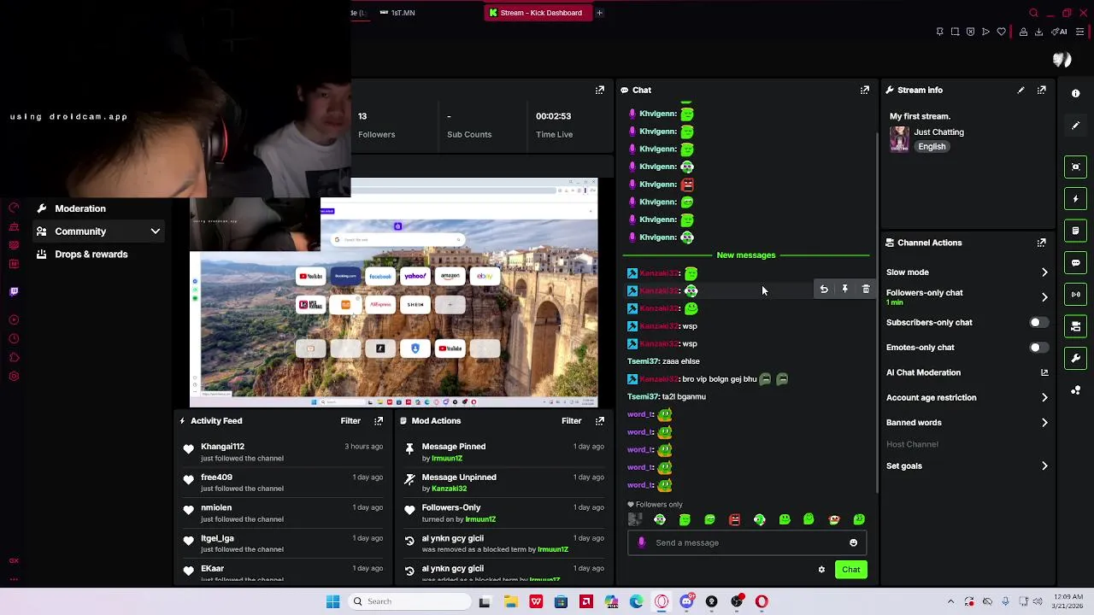Click the info icon in right sidebar
The height and width of the screenshot is (615, 1094).
click(1075, 93)
